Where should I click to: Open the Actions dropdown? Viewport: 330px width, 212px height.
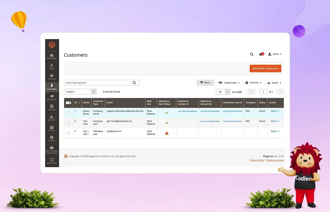(x=80, y=92)
